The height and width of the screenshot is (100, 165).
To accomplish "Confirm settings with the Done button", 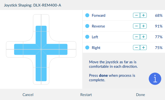I will click(140, 95).
